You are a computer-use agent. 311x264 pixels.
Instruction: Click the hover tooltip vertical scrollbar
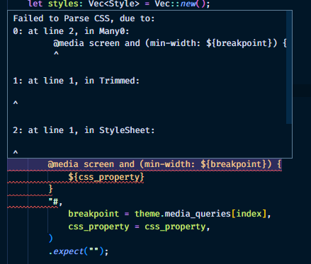coord(289,67)
